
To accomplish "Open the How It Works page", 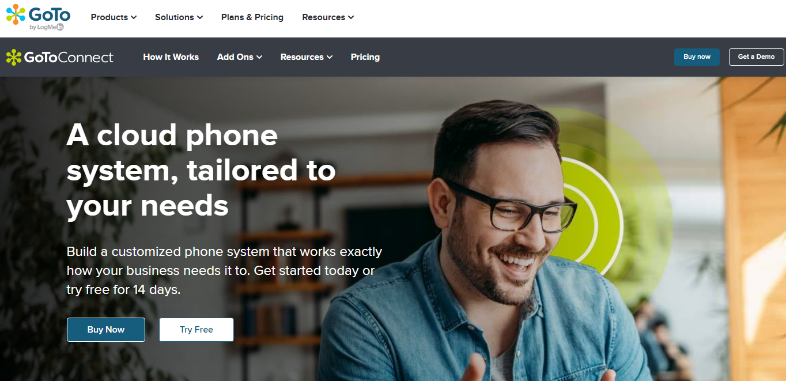I will [x=171, y=57].
